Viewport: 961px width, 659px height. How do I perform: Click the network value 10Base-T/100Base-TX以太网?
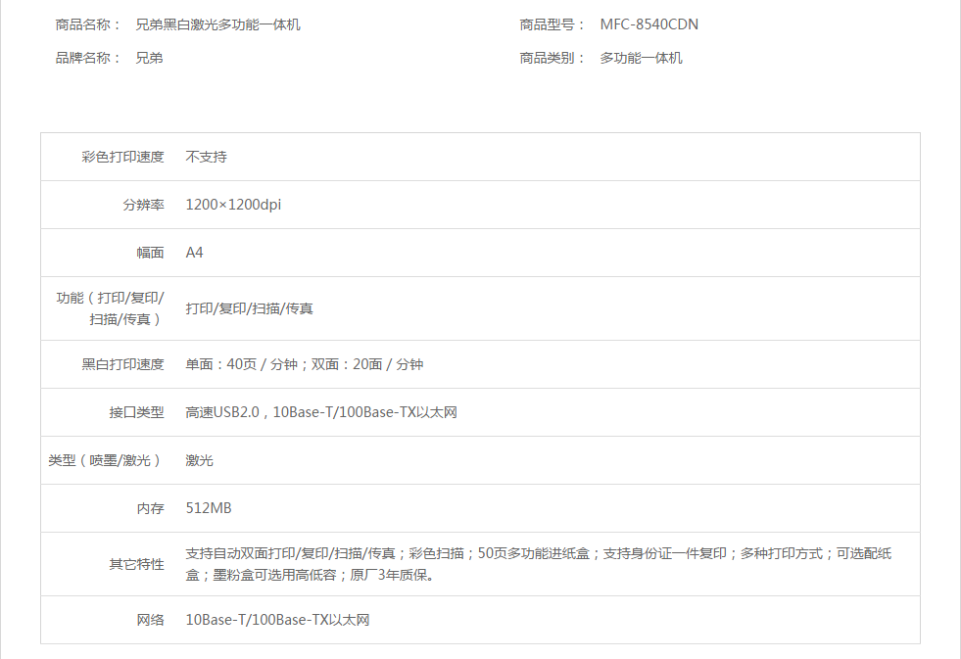277,620
